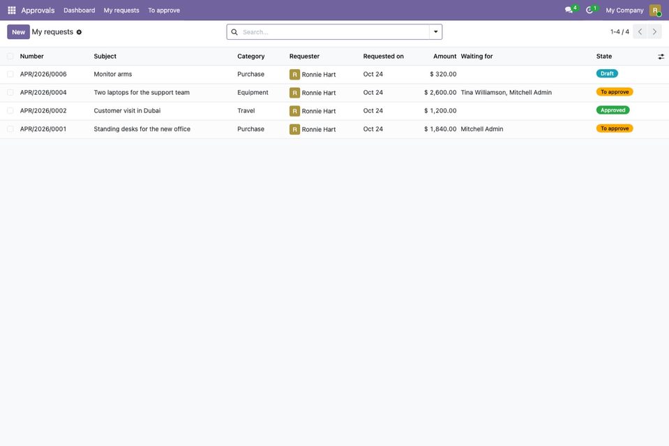Click the gear icon beside My requests
Viewport: 669px width, 446px height.
click(79, 32)
